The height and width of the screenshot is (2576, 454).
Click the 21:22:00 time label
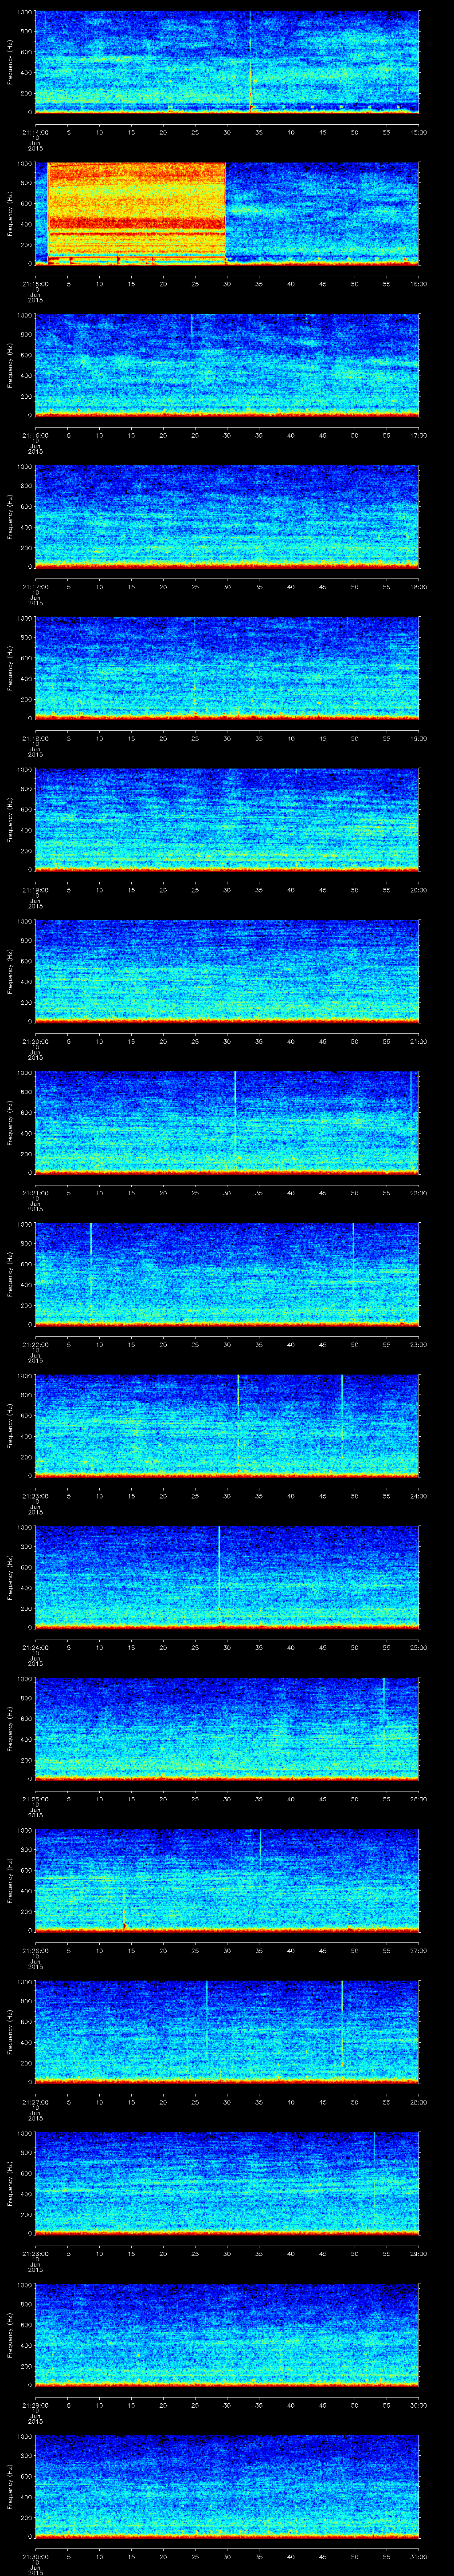35,1344
